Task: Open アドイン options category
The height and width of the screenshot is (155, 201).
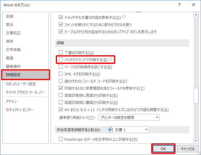Action: pos(11,101)
